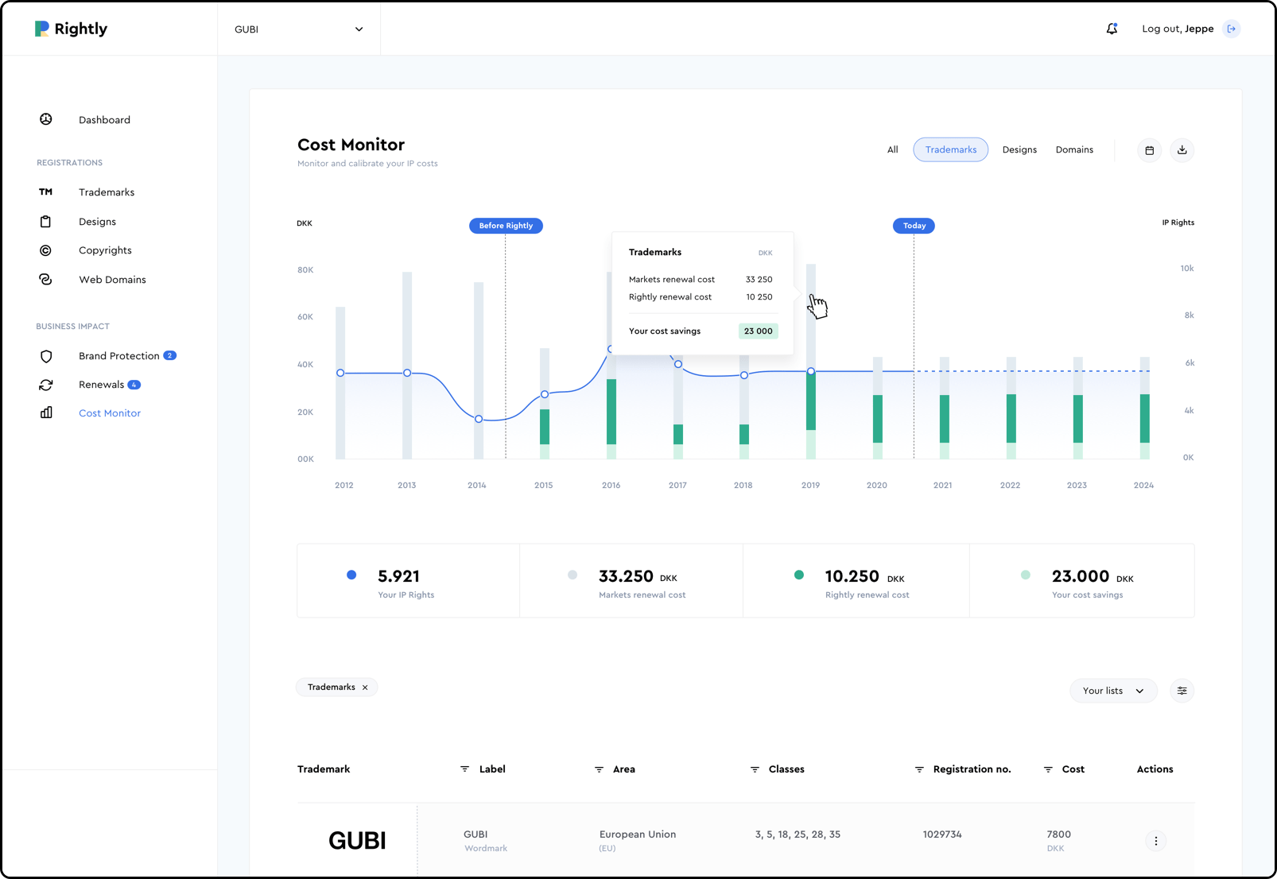Viewport: 1277px width, 879px height.
Task: Click the Web Domains link icon
Action: [46, 280]
